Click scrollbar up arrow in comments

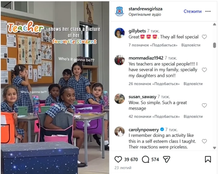(214, 24)
